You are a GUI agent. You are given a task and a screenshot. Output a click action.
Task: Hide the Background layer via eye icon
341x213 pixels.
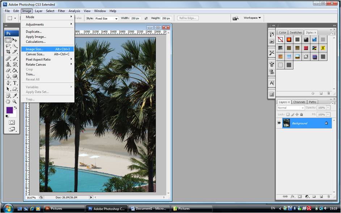click(x=279, y=123)
